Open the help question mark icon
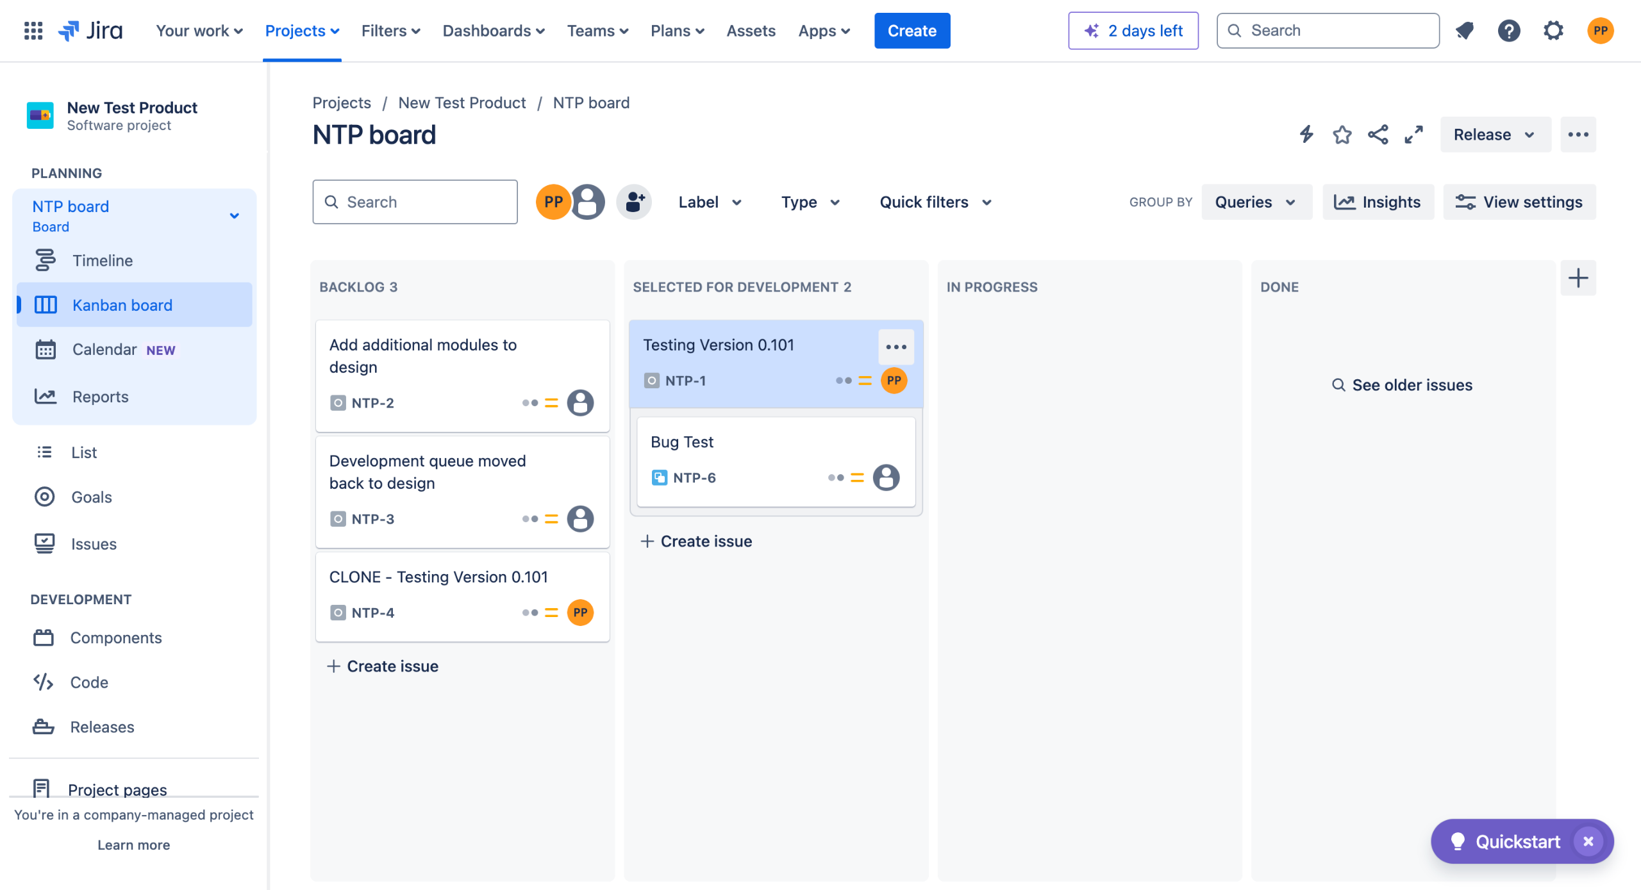Screen dimensions: 1641x890 click(x=1509, y=31)
